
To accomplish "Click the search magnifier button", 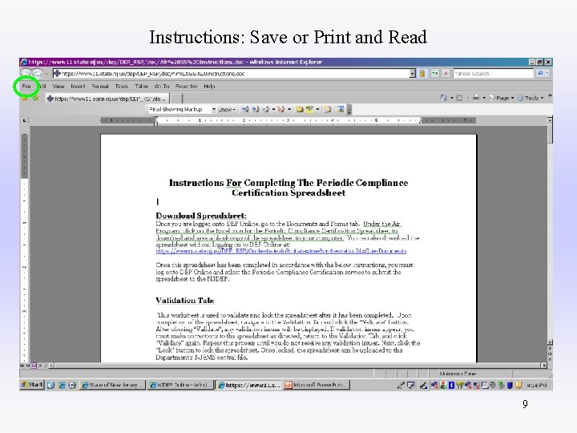I will [540, 74].
